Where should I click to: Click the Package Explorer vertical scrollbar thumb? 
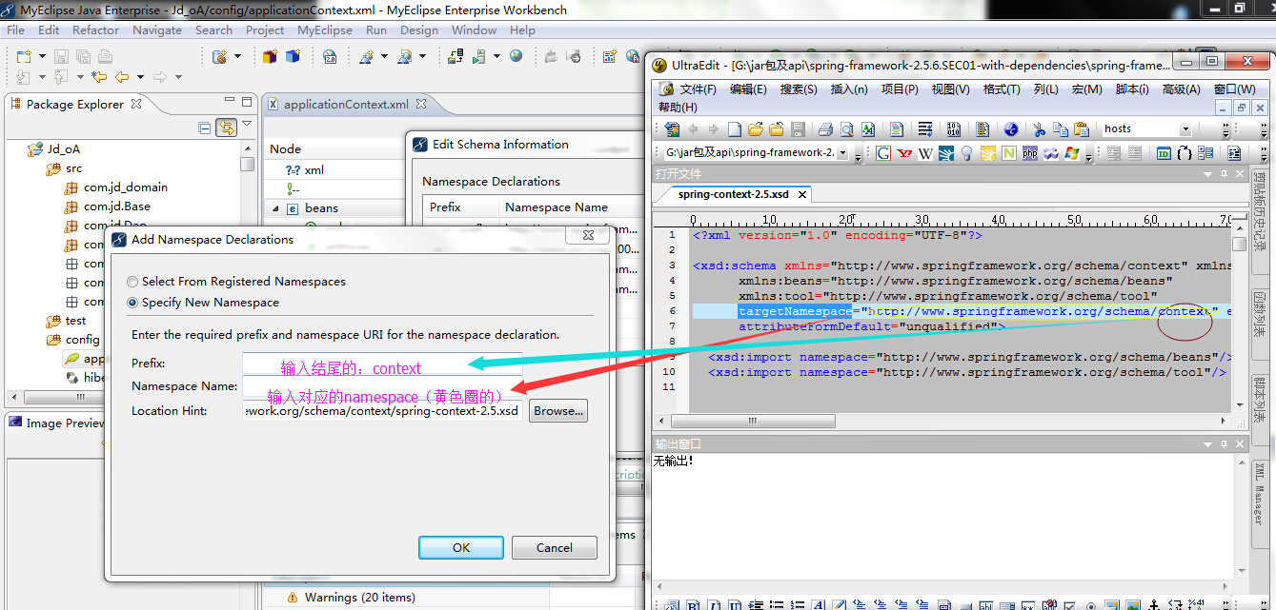[247, 164]
